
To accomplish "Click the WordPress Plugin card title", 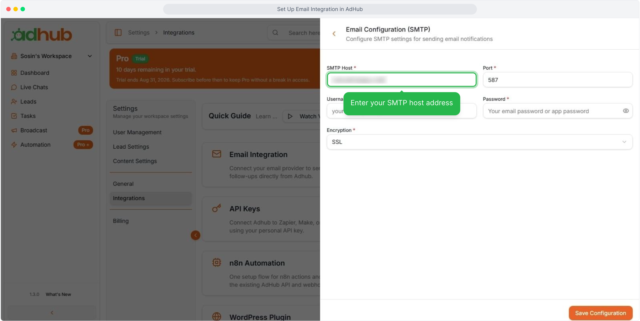I will click(260, 317).
